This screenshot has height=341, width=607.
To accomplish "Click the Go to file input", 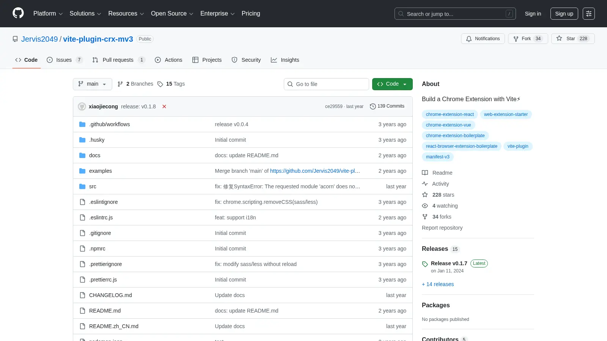I will (326, 84).
